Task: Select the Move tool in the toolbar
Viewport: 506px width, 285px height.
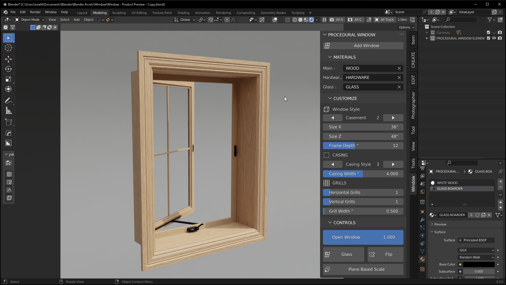Action: pyautogui.click(x=8, y=59)
